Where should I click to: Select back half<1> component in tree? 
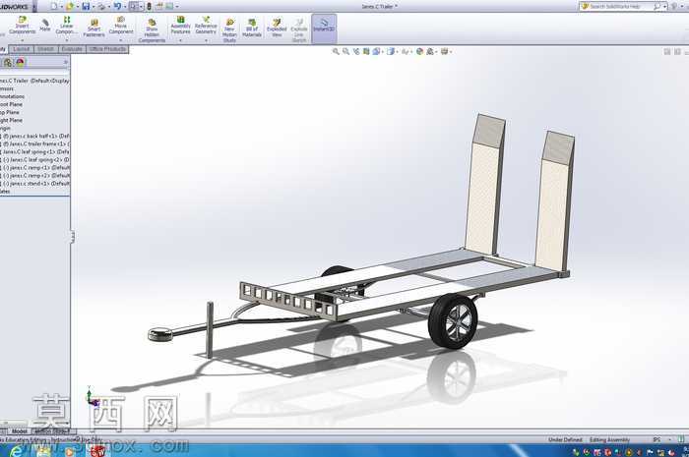point(35,136)
